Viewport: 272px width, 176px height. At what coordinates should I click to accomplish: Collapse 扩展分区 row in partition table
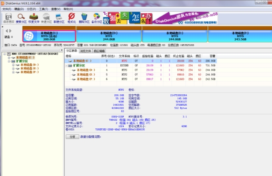pos(67,65)
